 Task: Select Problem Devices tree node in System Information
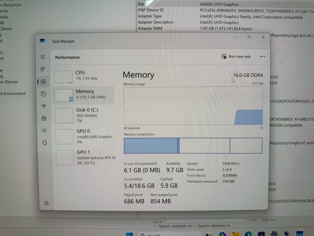[9, 82]
